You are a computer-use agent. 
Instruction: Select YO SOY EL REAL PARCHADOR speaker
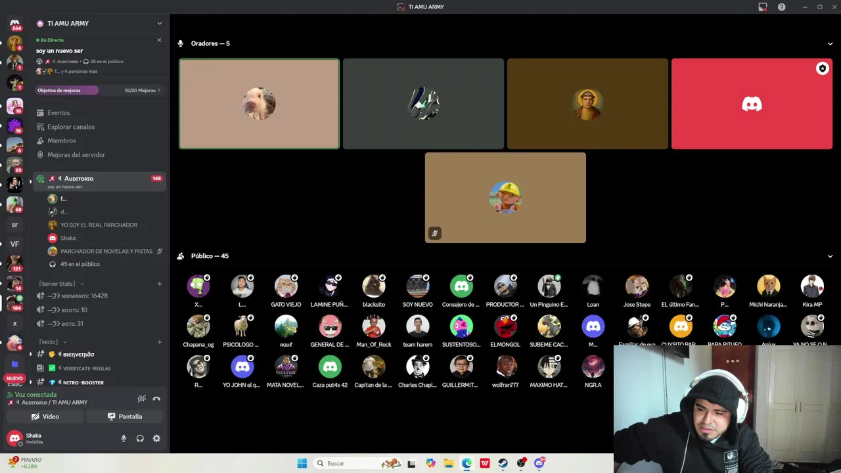[x=99, y=225]
